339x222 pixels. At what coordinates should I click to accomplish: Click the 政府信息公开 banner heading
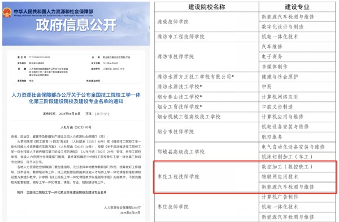(x=76, y=25)
